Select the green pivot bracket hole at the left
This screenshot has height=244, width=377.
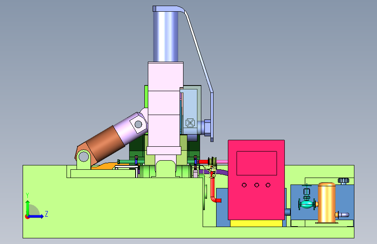[x=83, y=157]
